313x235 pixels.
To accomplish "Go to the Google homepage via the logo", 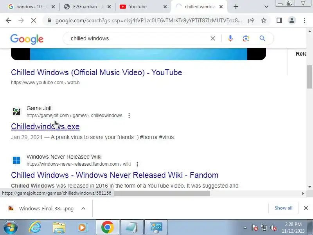I will (27, 39).
